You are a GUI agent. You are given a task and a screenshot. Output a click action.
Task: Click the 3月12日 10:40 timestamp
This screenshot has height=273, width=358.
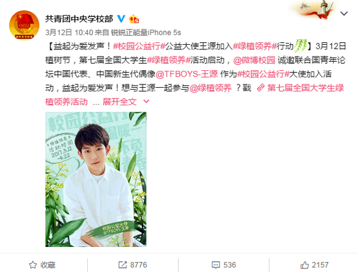pyautogui.click(x=69, y=32)
